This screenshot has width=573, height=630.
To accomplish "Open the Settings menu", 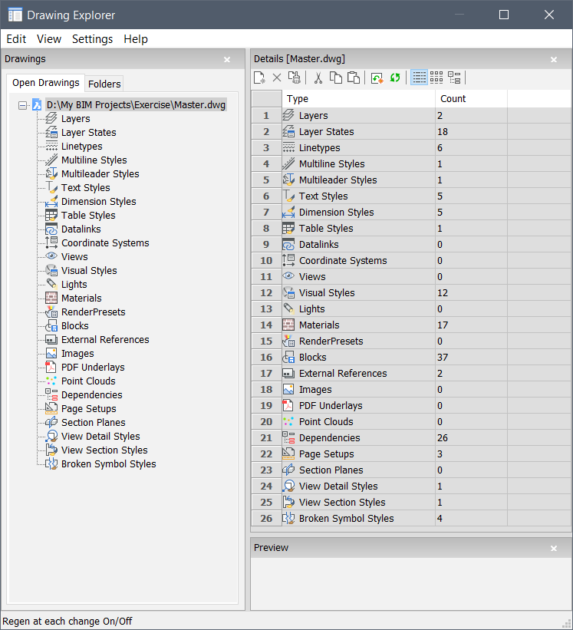I will coord(92,39).
